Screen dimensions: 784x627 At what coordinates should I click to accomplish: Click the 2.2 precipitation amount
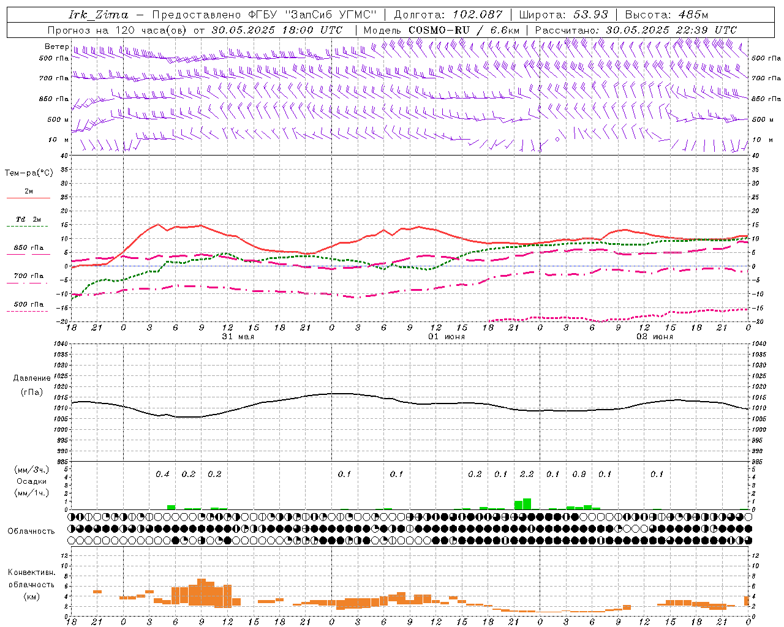pos(527,475)
